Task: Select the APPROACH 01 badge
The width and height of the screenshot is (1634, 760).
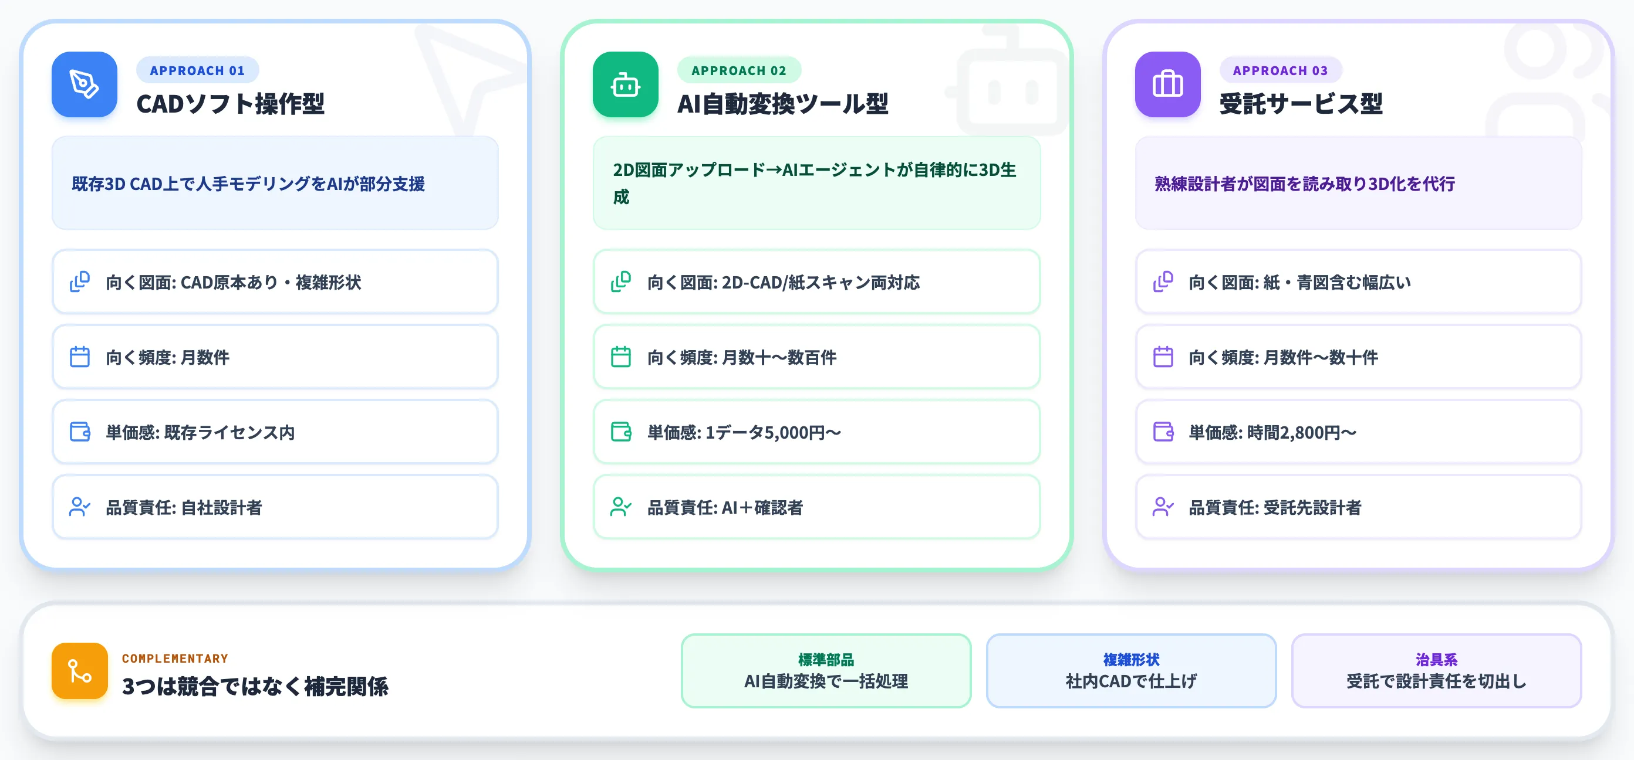Action: [197, 70]
